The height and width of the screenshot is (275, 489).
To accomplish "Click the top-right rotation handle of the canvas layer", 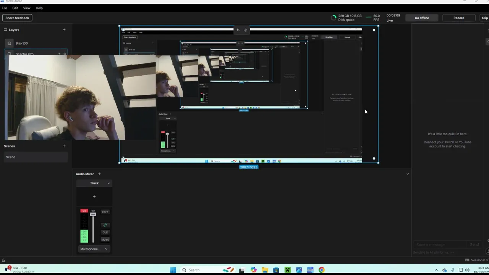I will (x=374, y=30).
